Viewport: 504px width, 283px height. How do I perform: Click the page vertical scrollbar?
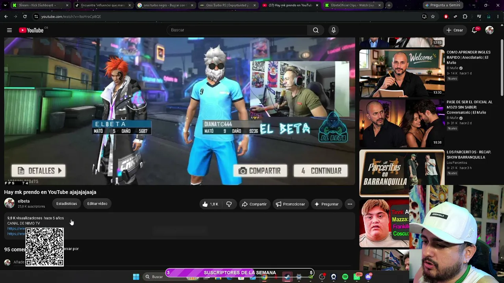502,67
